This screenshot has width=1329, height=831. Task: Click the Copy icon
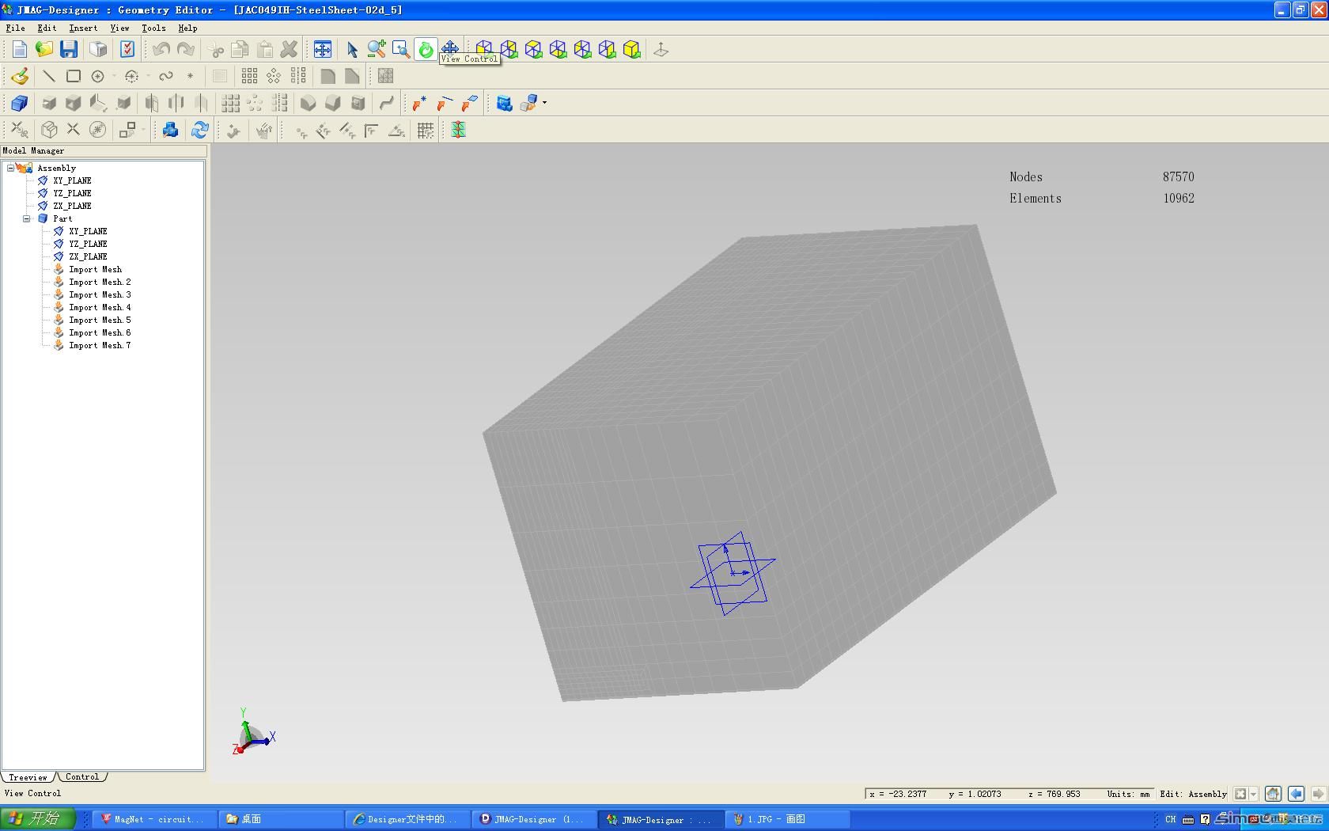coord(240,50)
